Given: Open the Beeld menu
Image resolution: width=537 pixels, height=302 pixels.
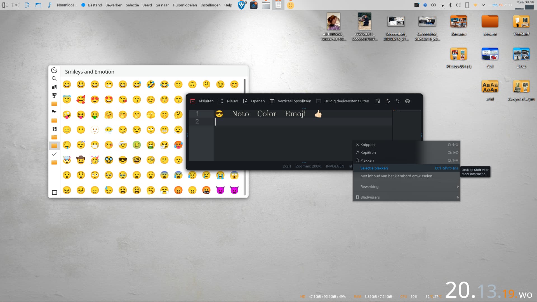Looking at the screenshot, I should (147, 5).
